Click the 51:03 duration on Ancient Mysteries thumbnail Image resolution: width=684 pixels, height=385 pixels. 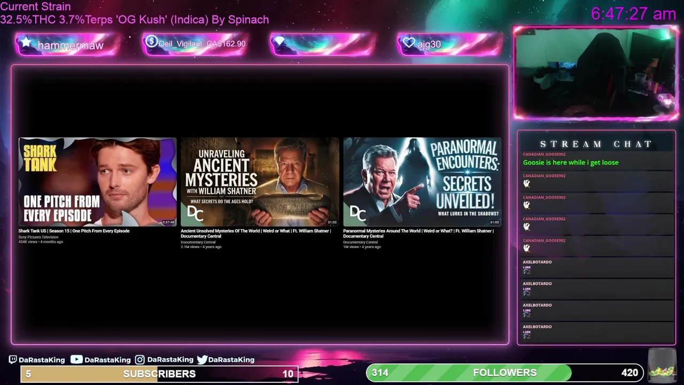pos(332,222)
